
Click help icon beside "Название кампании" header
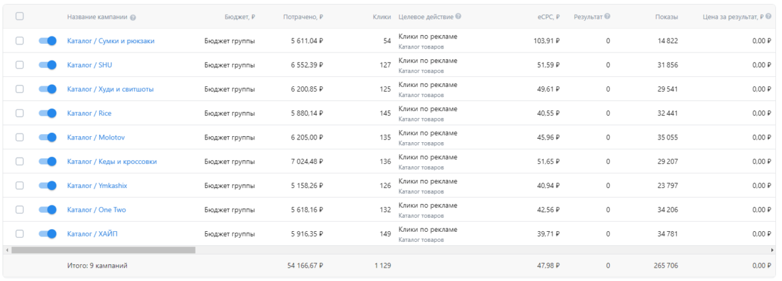(134, 17)
